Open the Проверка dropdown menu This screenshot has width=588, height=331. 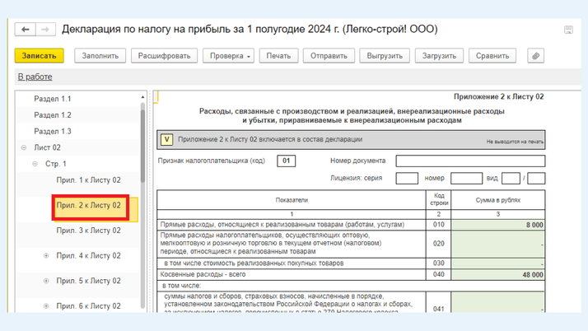point(229,56)
